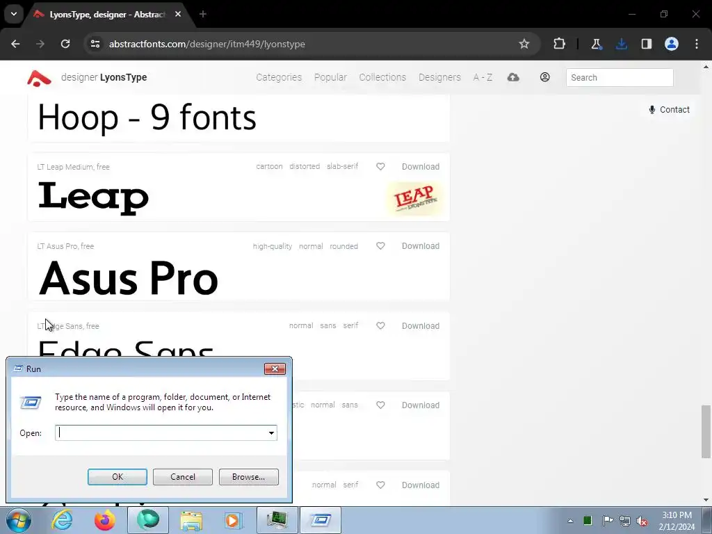Viewport: 712px width, 534px height.
Task: Select the slab-serif tag
Action: point(342,167)
